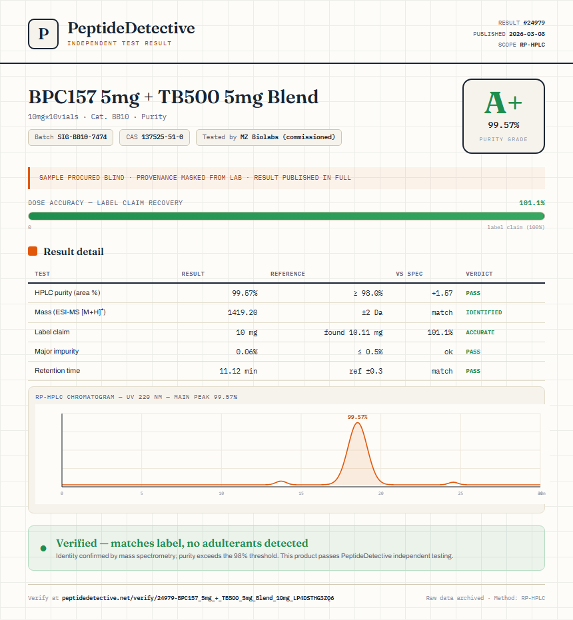Click the INDEPENDENT TEST RESULT tagline
The height and width of the screenshot is (620, 573).
pyautogui.click(x=119, y=43)
